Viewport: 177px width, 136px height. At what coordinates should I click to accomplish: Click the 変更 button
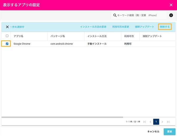[x=170, y=132]
